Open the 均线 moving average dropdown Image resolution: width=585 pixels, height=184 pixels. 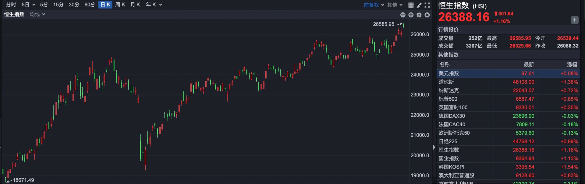(x=37, y=14)
